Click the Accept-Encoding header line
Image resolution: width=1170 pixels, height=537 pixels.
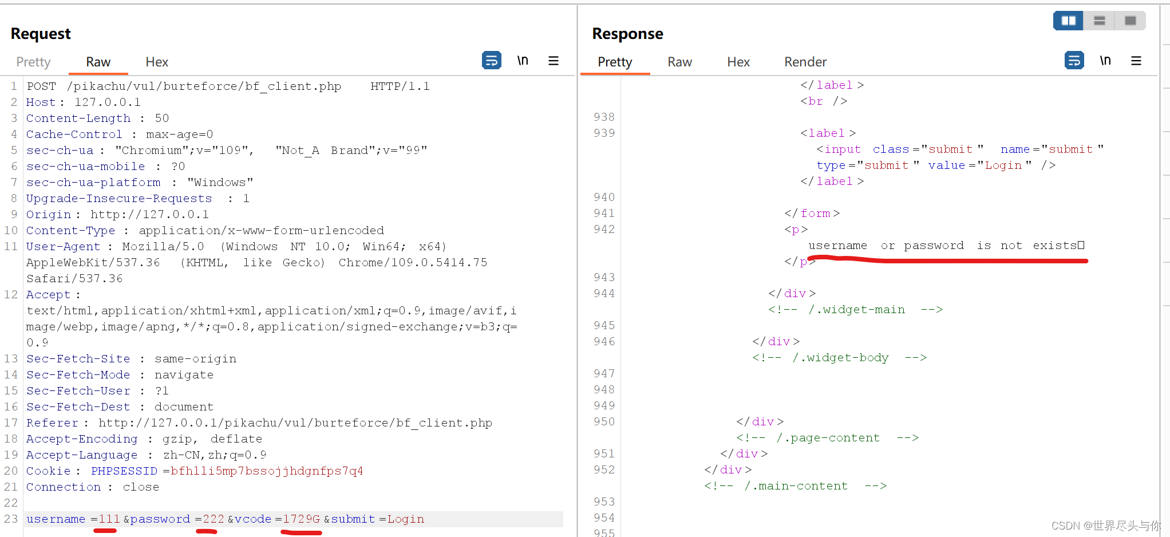[144, 439]
